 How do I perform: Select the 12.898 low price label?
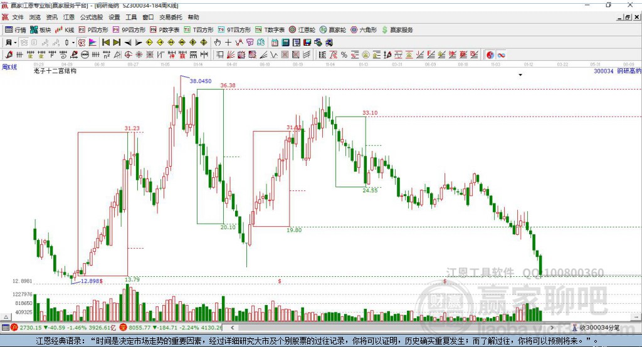(x=90, y=281)
